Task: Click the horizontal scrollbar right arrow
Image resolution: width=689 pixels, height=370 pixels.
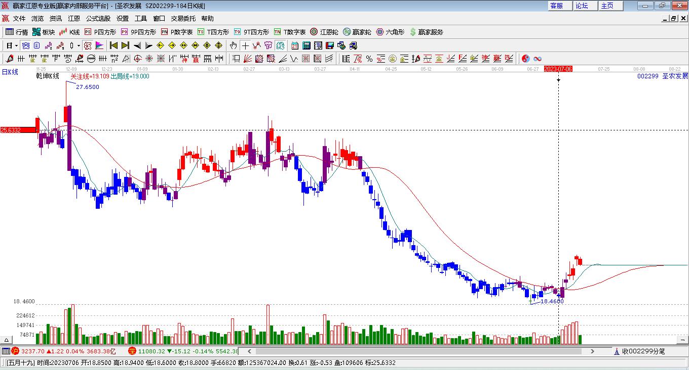Action: [592, 351]
